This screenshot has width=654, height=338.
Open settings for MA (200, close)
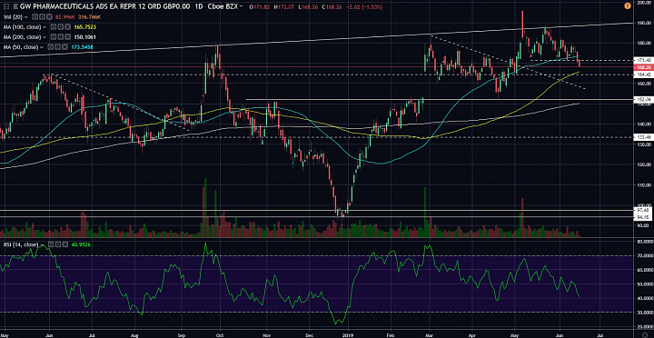tap(61, 36)
